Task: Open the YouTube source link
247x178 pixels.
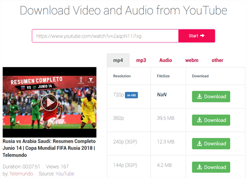Action: (x=65, y=174)
